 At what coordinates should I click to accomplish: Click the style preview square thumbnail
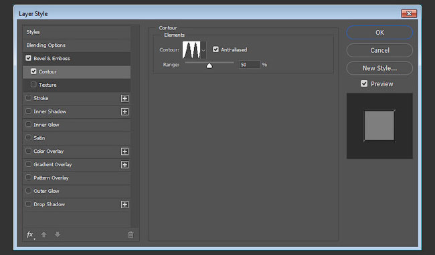click(x=379, y=126)
